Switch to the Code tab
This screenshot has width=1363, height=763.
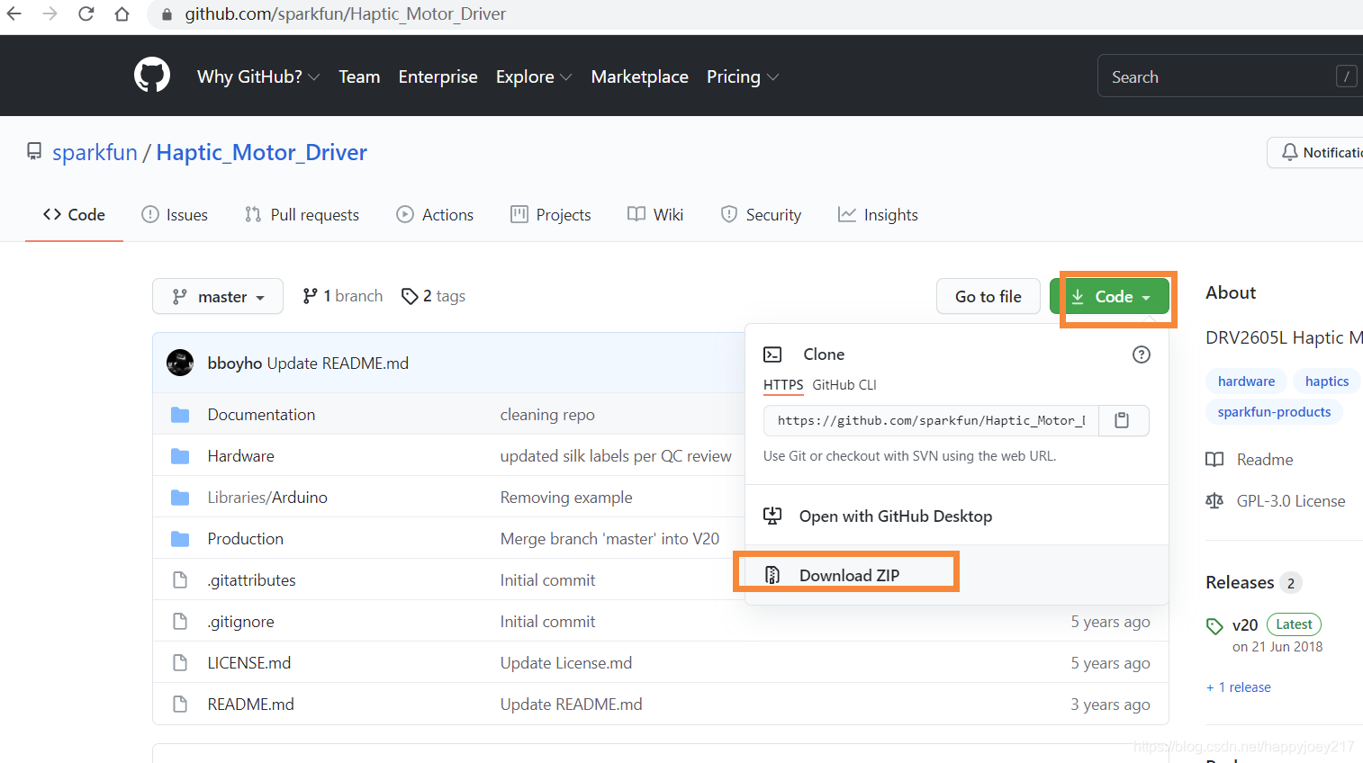(74, 214)
